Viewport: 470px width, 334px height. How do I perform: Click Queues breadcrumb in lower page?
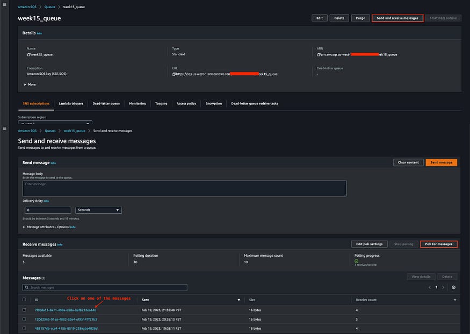point(50,131)
